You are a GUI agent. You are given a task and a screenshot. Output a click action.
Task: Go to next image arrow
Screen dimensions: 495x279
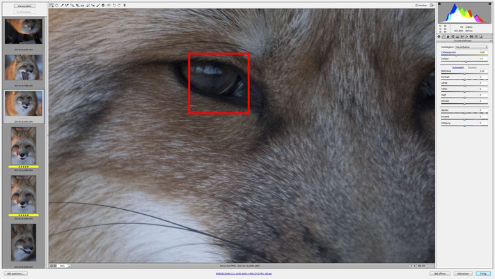coord(414,266)
